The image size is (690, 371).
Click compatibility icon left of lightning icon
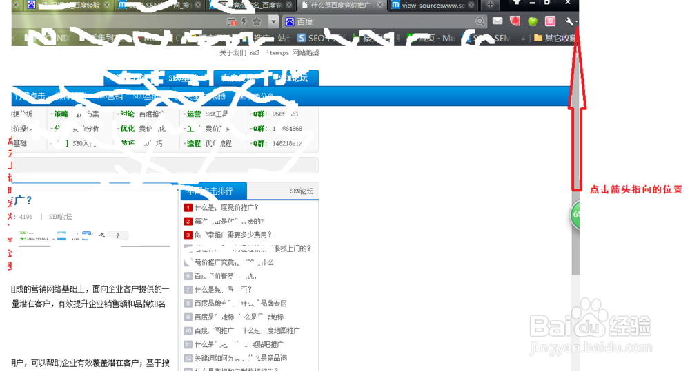tap(232, 21)
